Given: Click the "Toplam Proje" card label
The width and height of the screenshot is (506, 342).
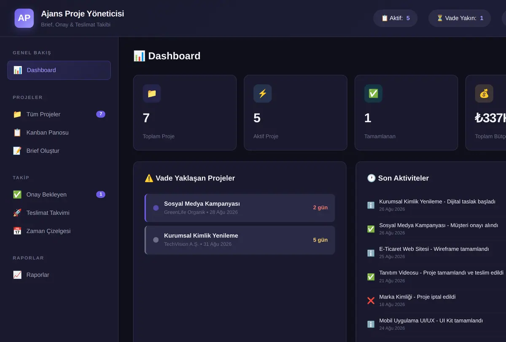Looking at the screenshot, I should (159, 136).
